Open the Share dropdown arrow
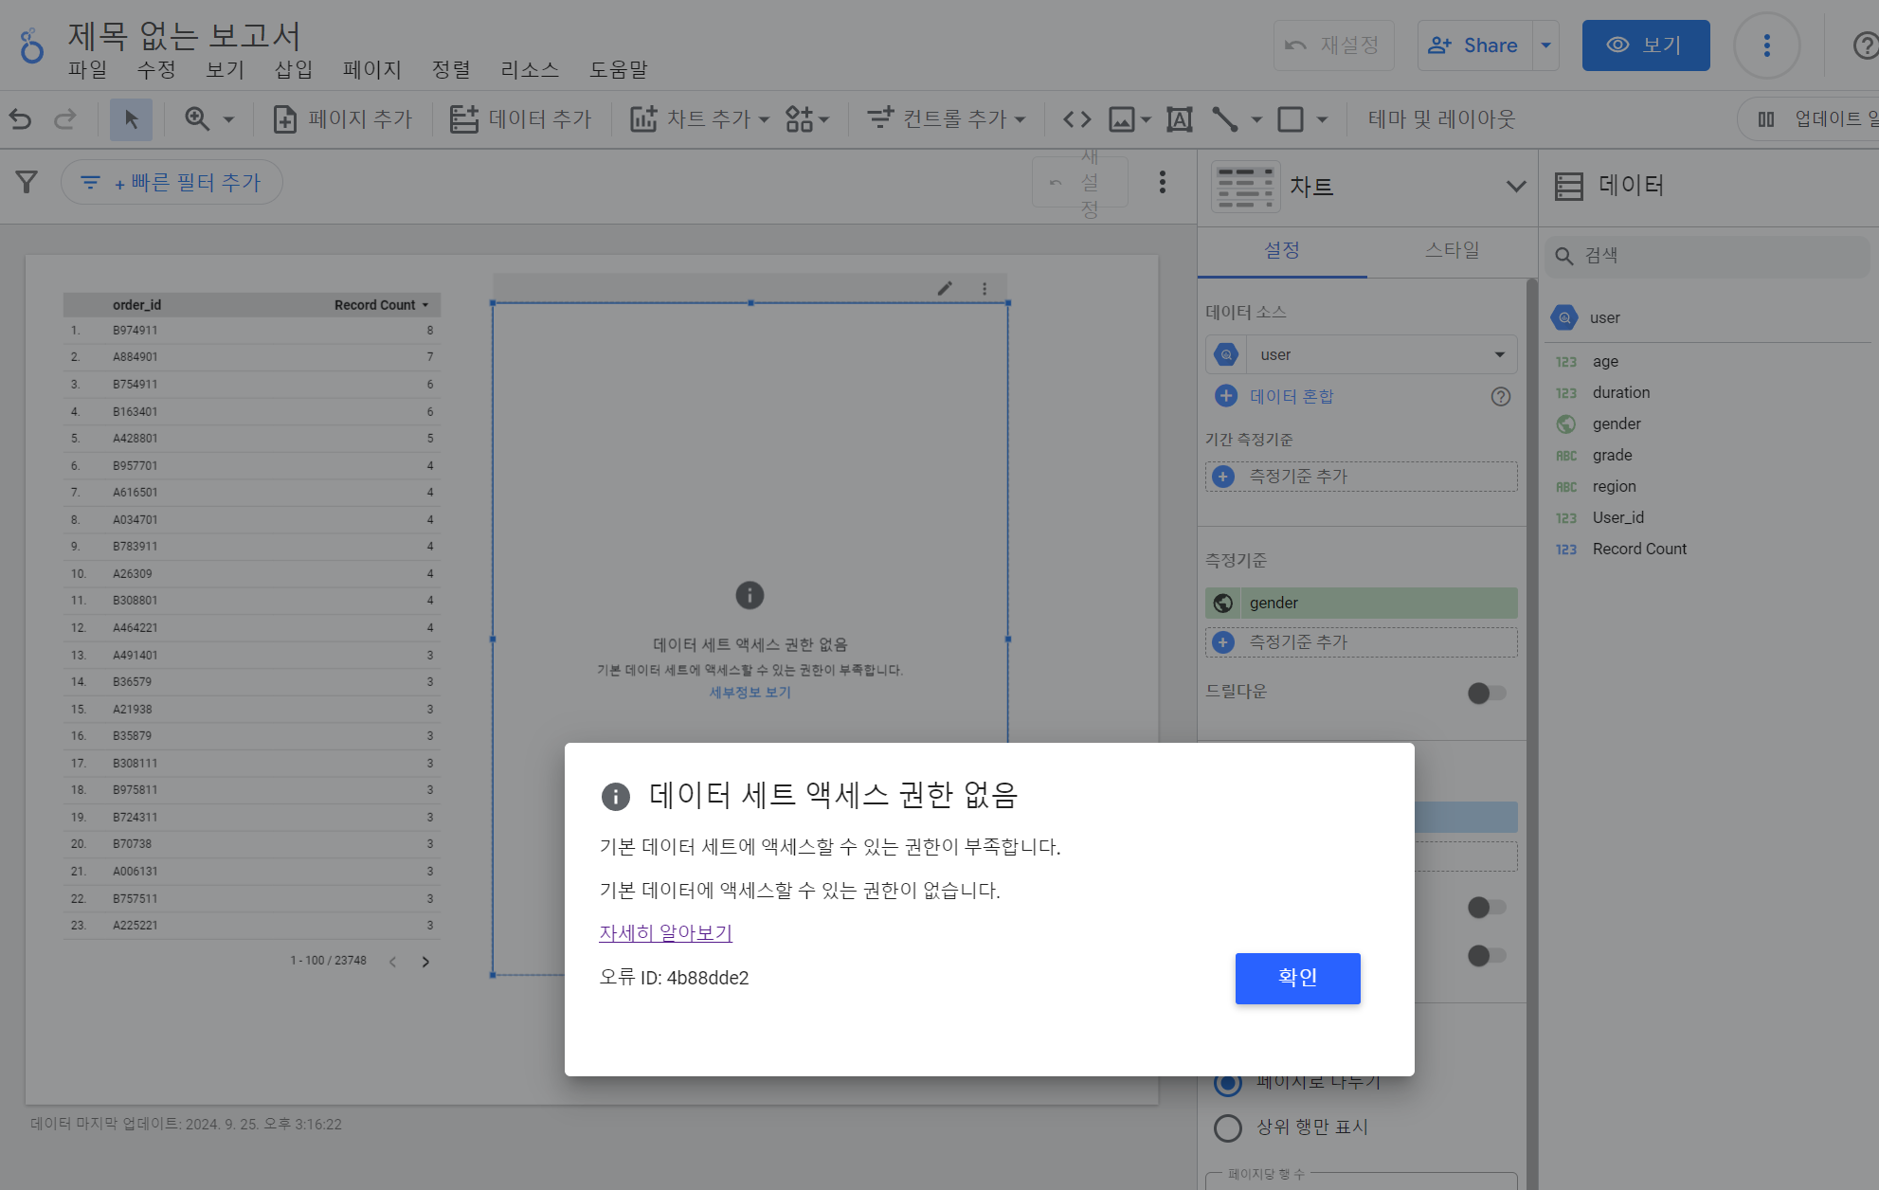Image resolution: width=1879 pixels, height=1190 pixels. (x=1546, y=45)
